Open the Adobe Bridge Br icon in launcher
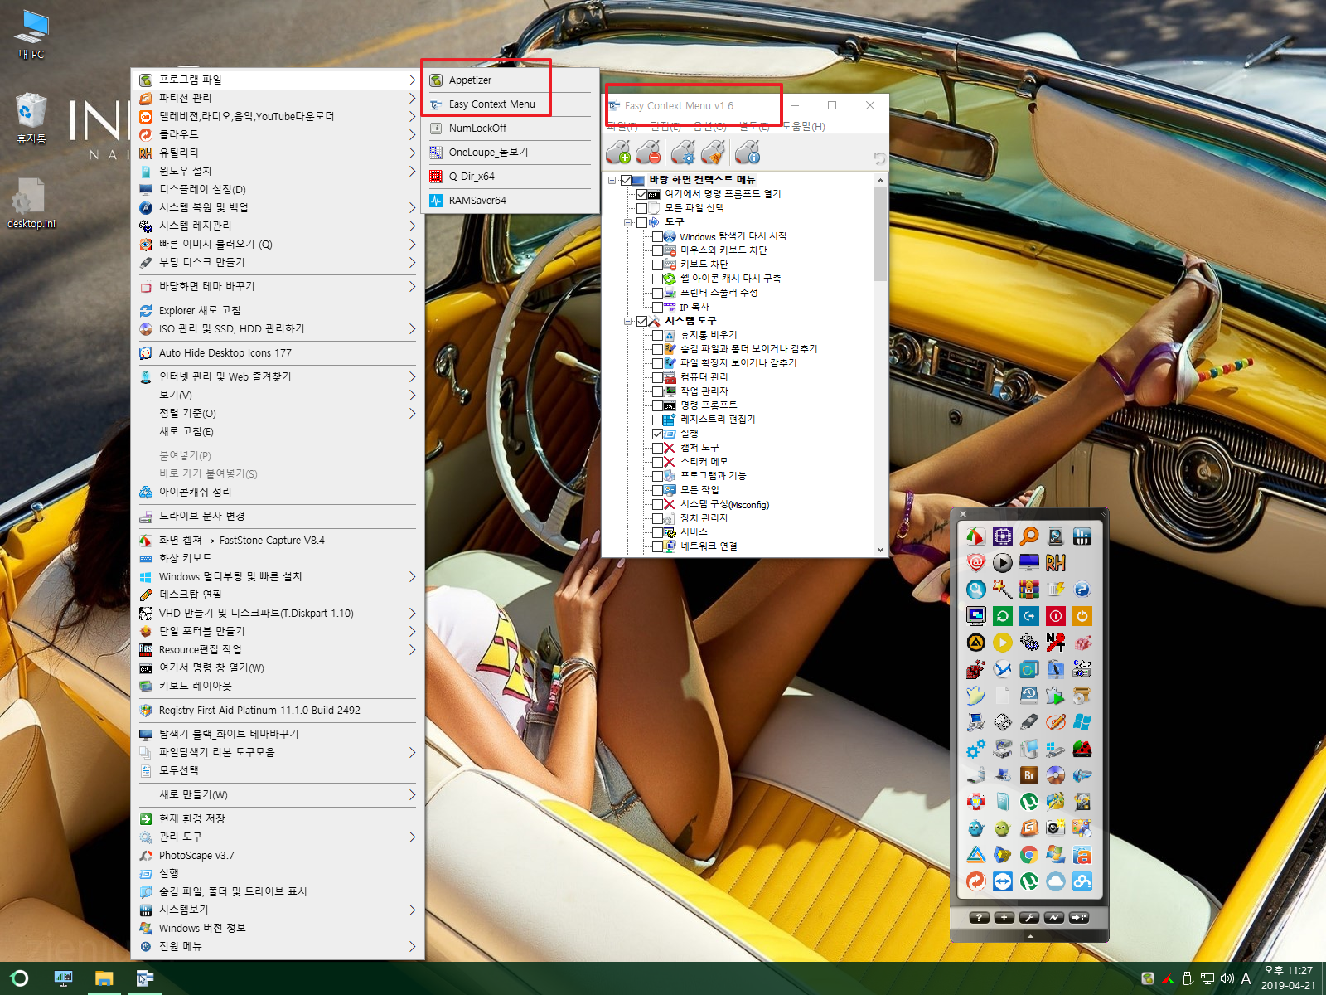The width and height of the screenshot is (1326, 995). pos(1029,775)
